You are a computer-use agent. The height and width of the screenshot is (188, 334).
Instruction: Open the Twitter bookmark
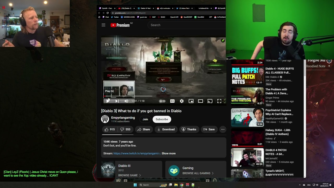(115, 17)
